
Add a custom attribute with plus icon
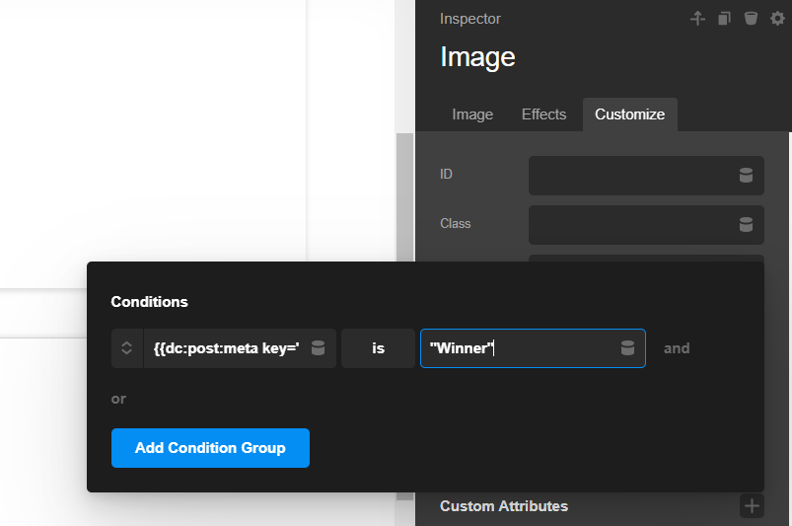click(x=752, y=506)
